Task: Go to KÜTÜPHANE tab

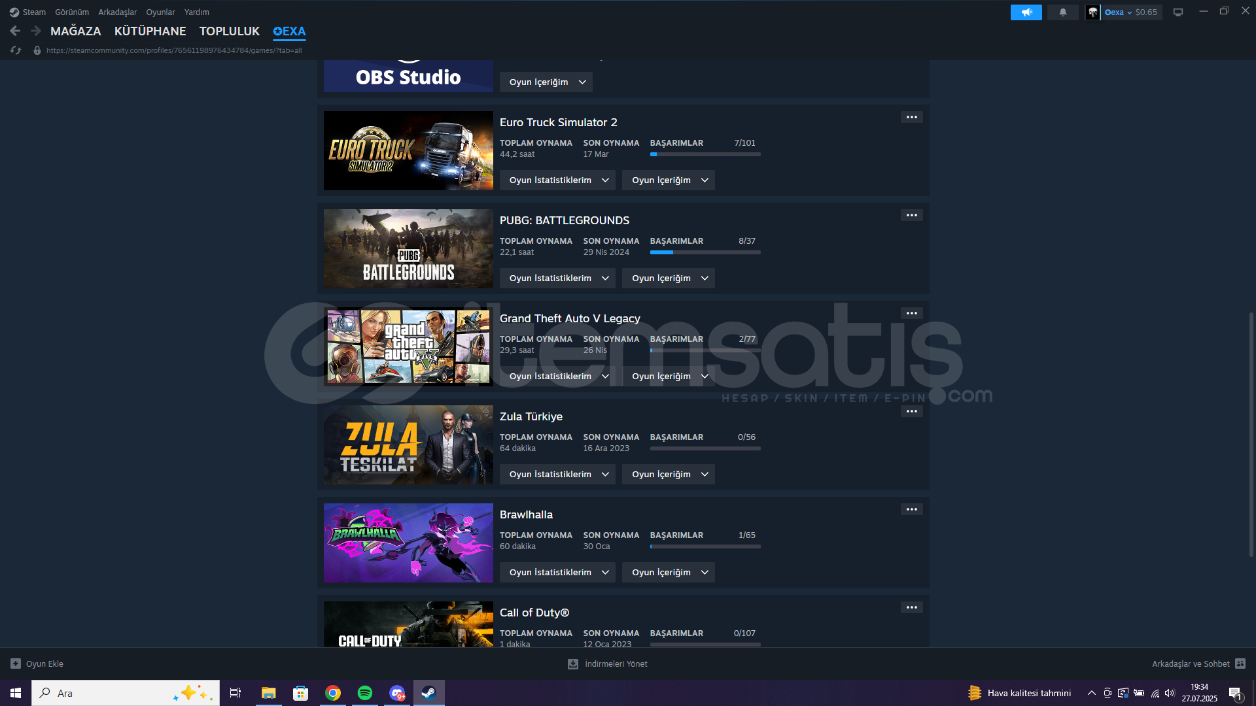Action: [x=150, y=31]
